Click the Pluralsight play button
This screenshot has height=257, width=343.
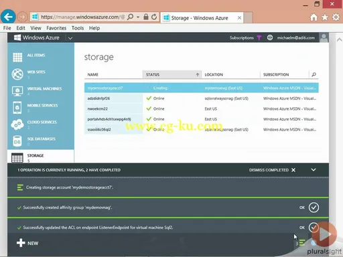tap(324, 234)
